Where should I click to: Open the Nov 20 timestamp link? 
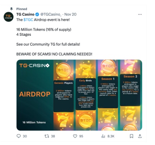[70, 14]
